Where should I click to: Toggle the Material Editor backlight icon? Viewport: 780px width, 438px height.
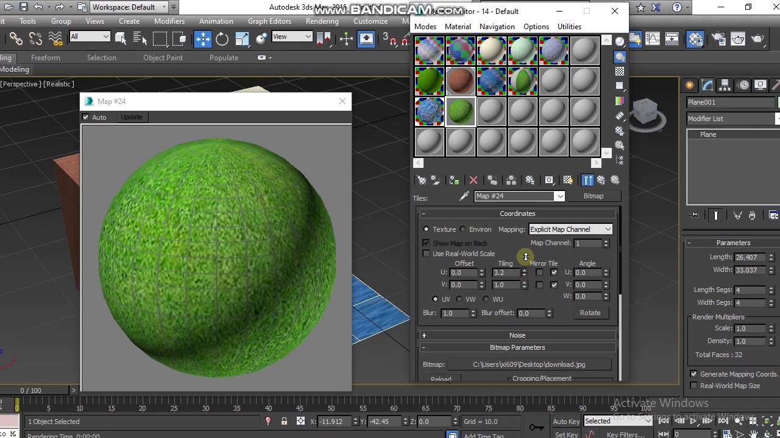click(x=620, y=57)
